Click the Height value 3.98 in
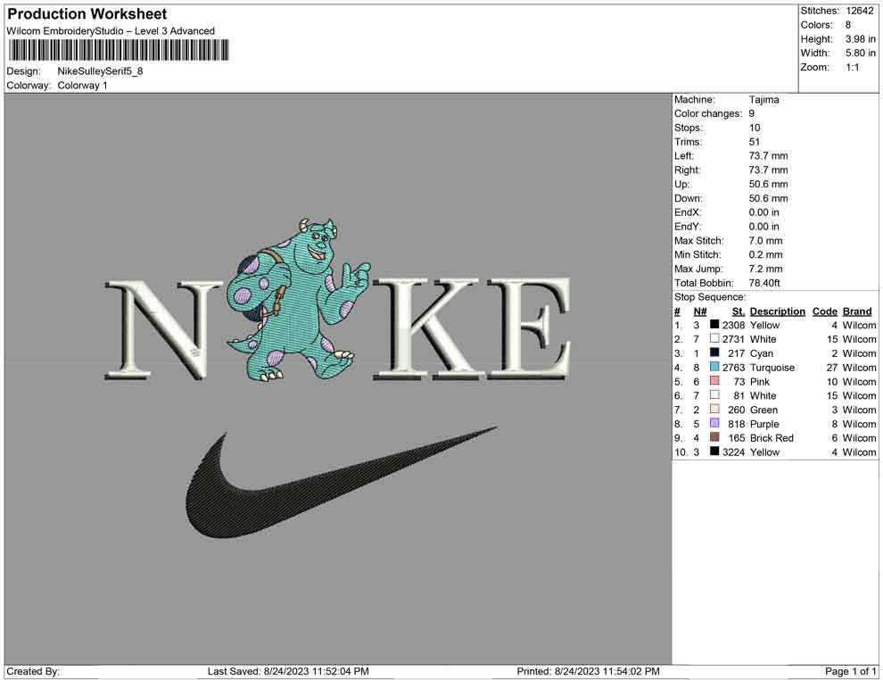Viewport: 883px width, 680px height. [x=860, y=39]
